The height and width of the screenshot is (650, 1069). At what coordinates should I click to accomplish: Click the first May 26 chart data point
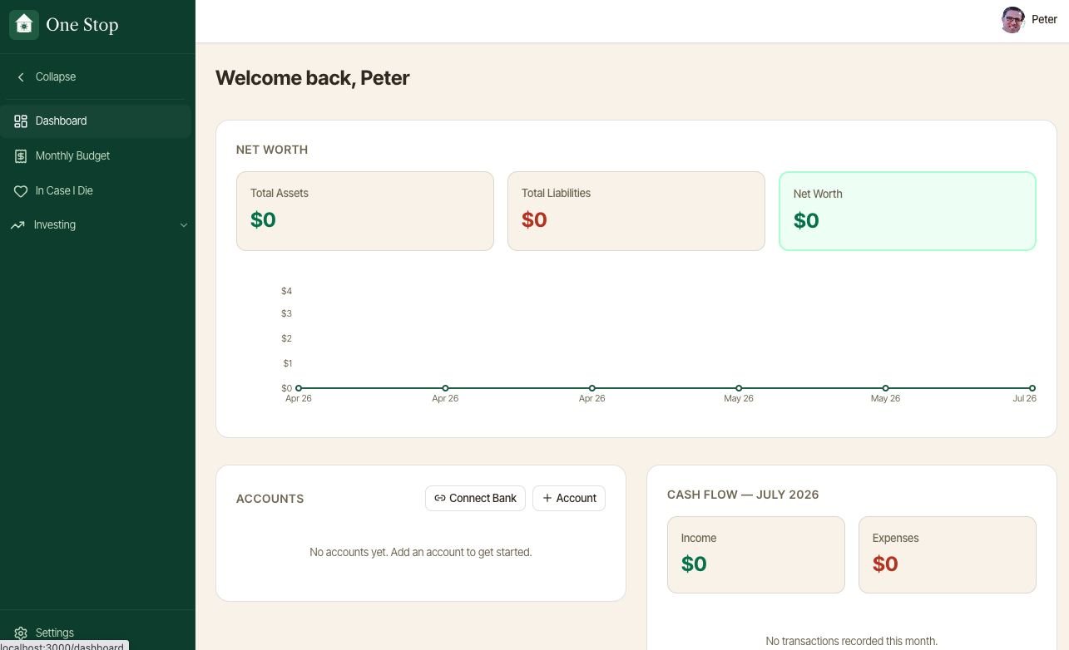click(739, 388)
